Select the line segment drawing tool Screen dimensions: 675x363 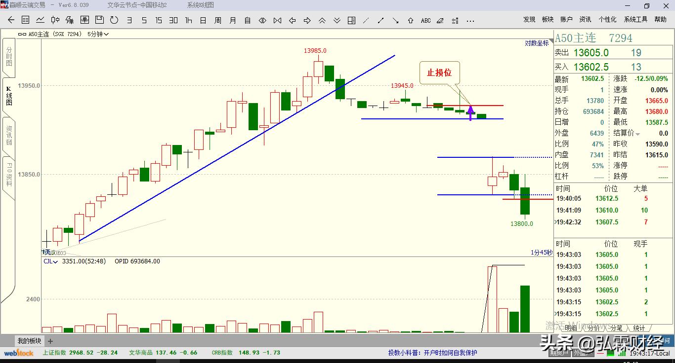point(381,20)
